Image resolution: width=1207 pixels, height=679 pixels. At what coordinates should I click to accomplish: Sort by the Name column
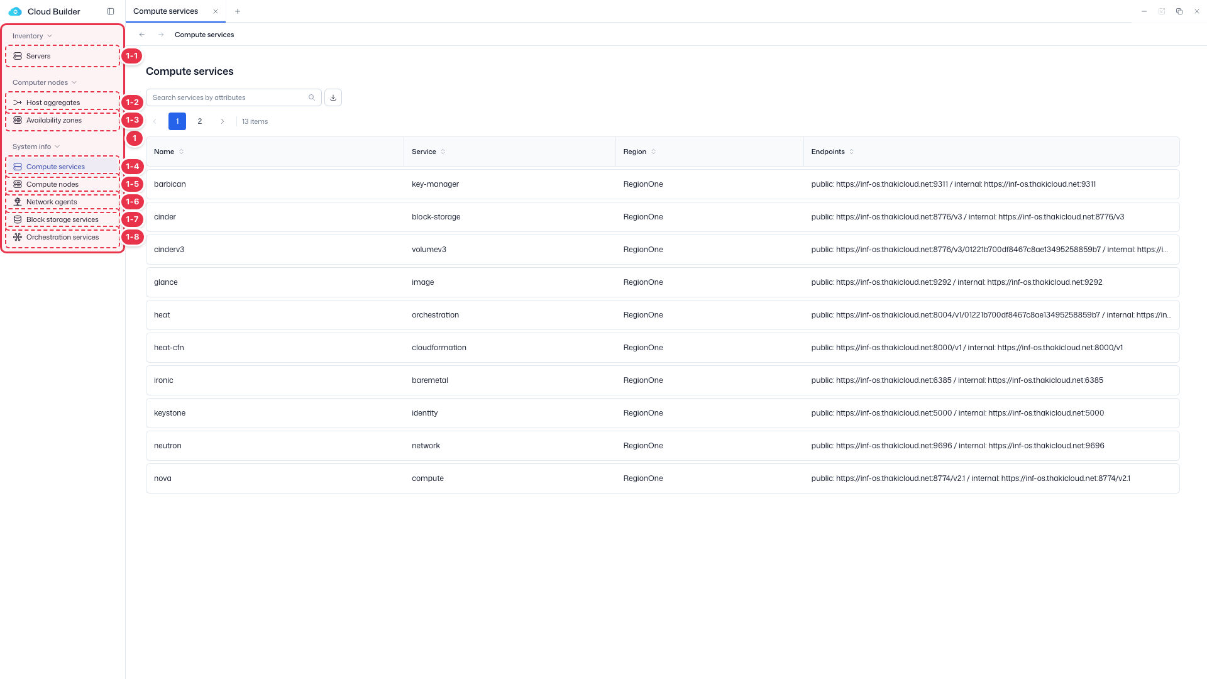(182, 152)
